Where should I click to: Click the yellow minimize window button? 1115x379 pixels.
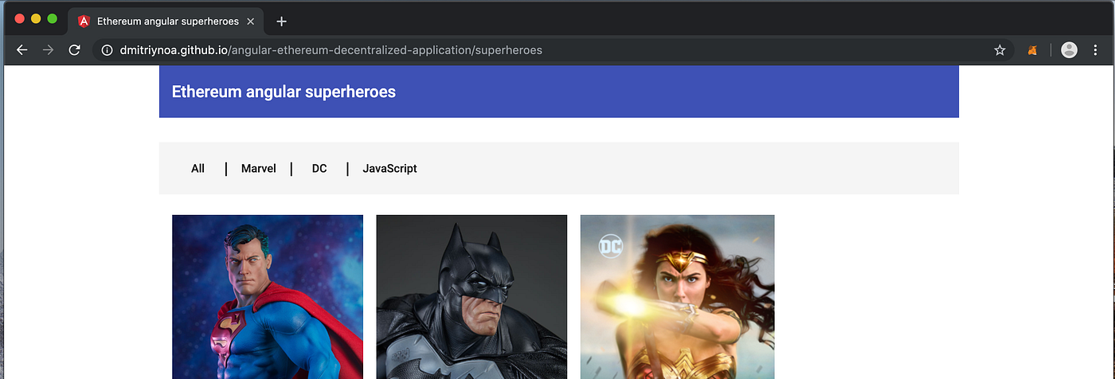(x=36, y=19)
